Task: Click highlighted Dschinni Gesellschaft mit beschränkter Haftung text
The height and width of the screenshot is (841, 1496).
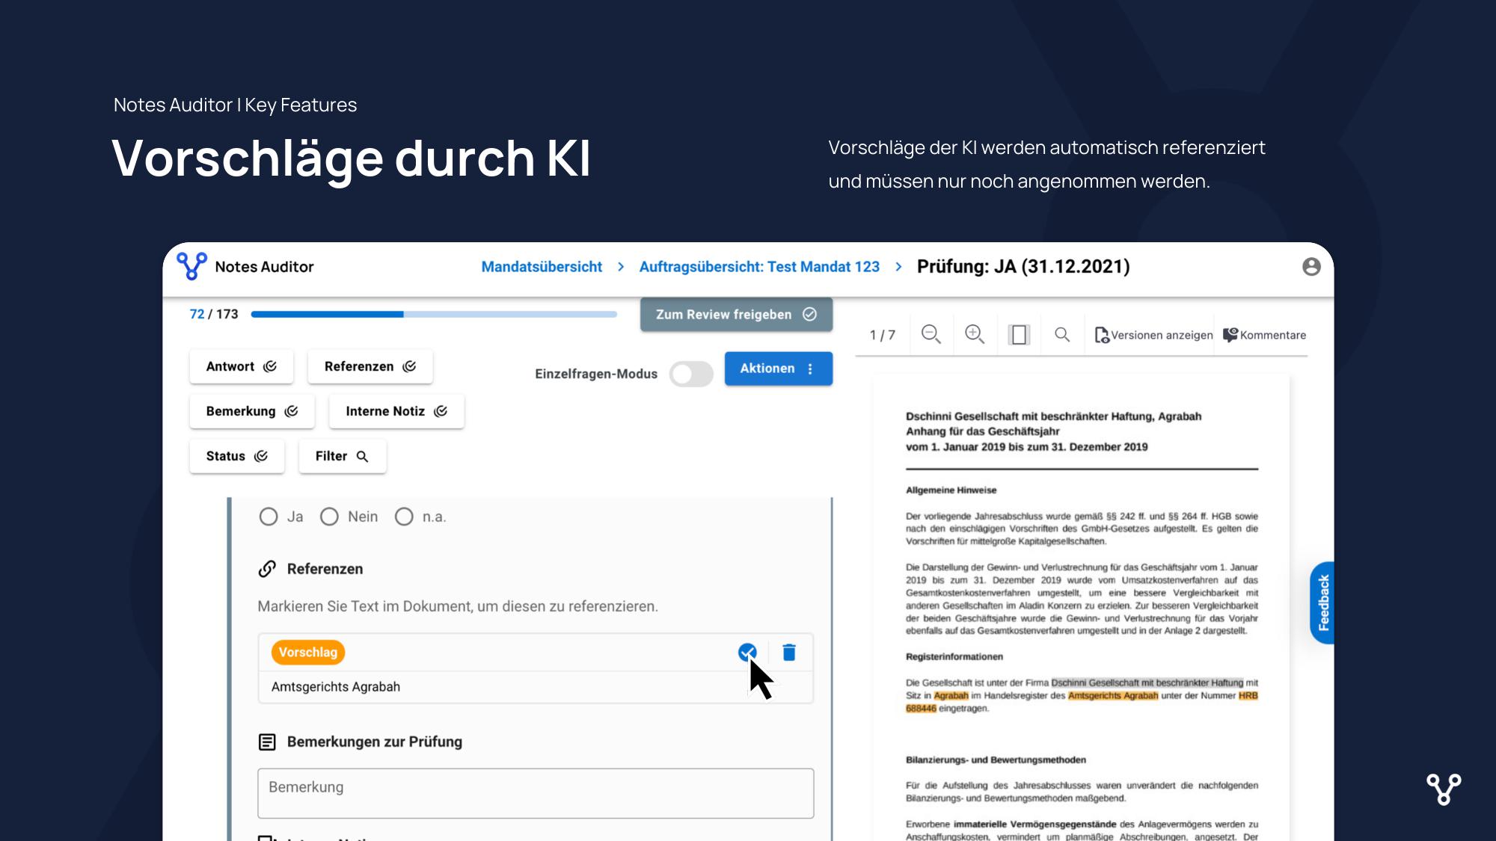Action: click(1147, 683)
